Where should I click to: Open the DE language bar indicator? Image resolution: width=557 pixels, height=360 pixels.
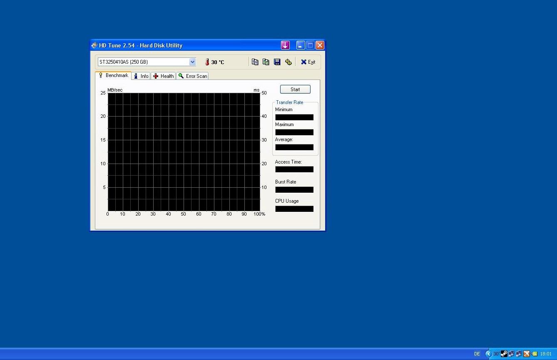pyautogui.click(x=477, y=354)
